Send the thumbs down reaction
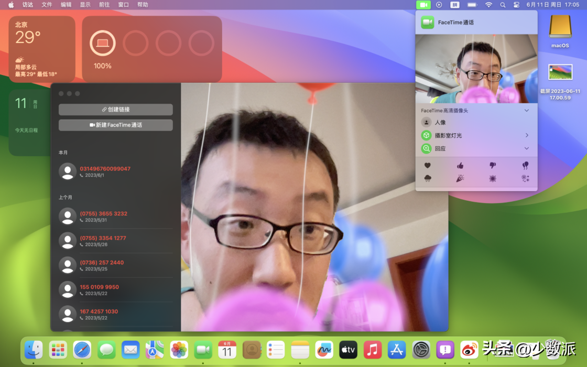 (493, 165)
